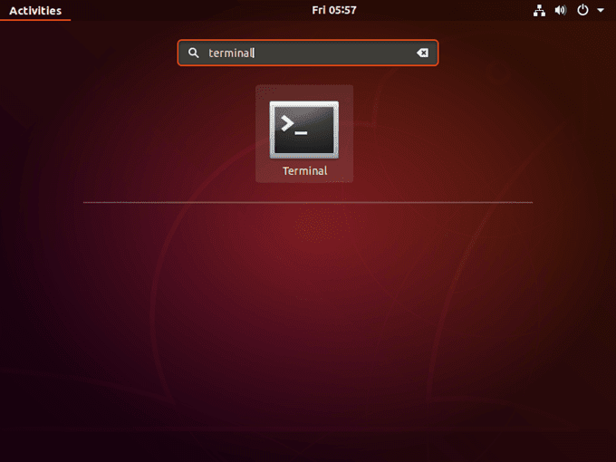Select the Terminal label text
616x462 pixels.
(x=305, y=171)
